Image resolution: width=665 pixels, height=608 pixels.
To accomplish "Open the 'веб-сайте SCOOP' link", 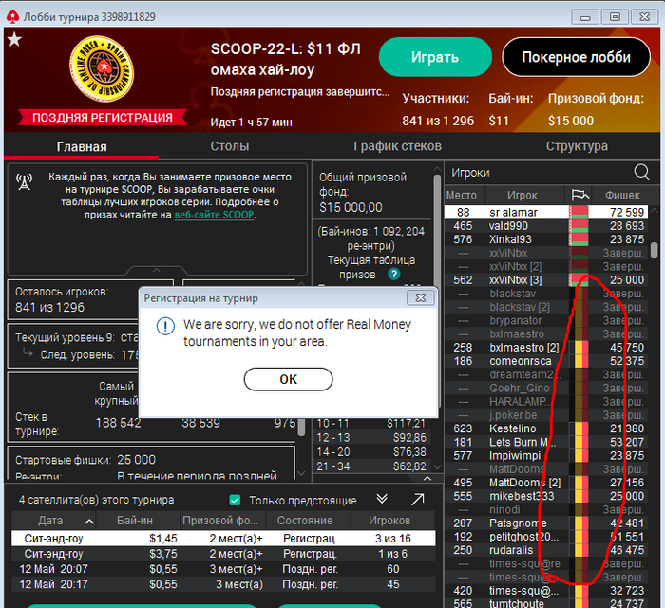I will (214, 215).
